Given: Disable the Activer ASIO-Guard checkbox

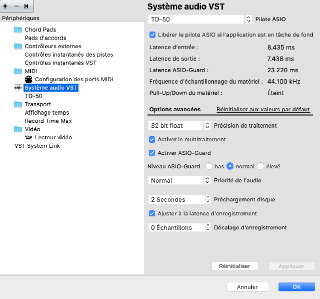Looking at the screenshot, I should click(x=152, y=153).
